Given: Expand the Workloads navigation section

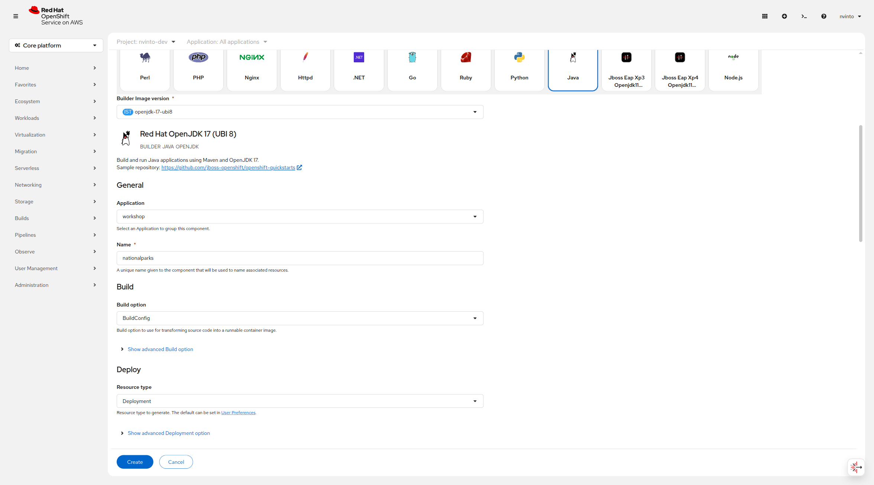Looking at the screenshot, I should 56,118.
